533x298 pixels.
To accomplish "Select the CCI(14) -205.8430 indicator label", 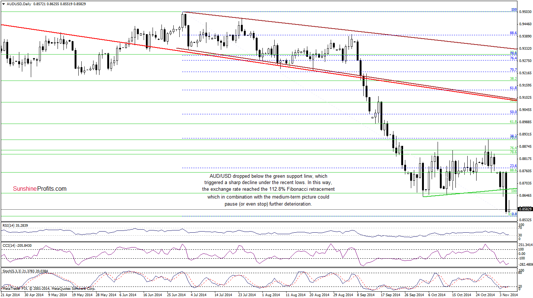I will click(17, 245).
